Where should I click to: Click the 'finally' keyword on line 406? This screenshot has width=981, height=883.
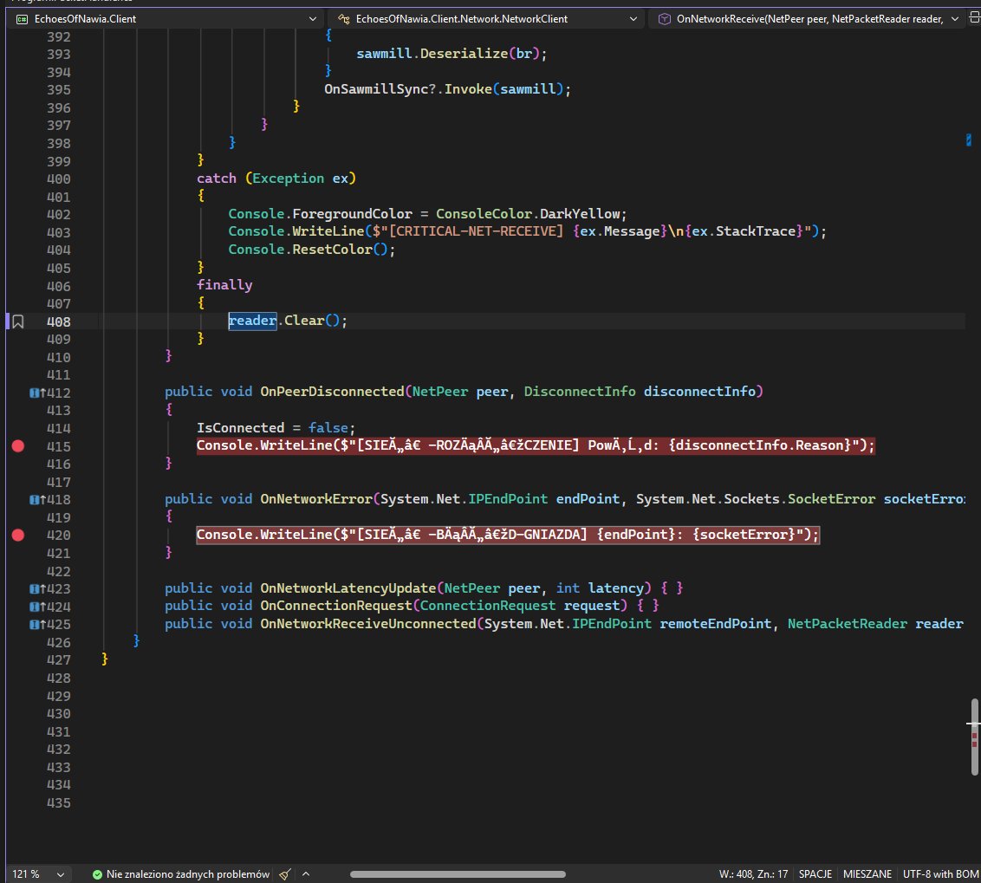pyautogui.click(x=224, y=285)
